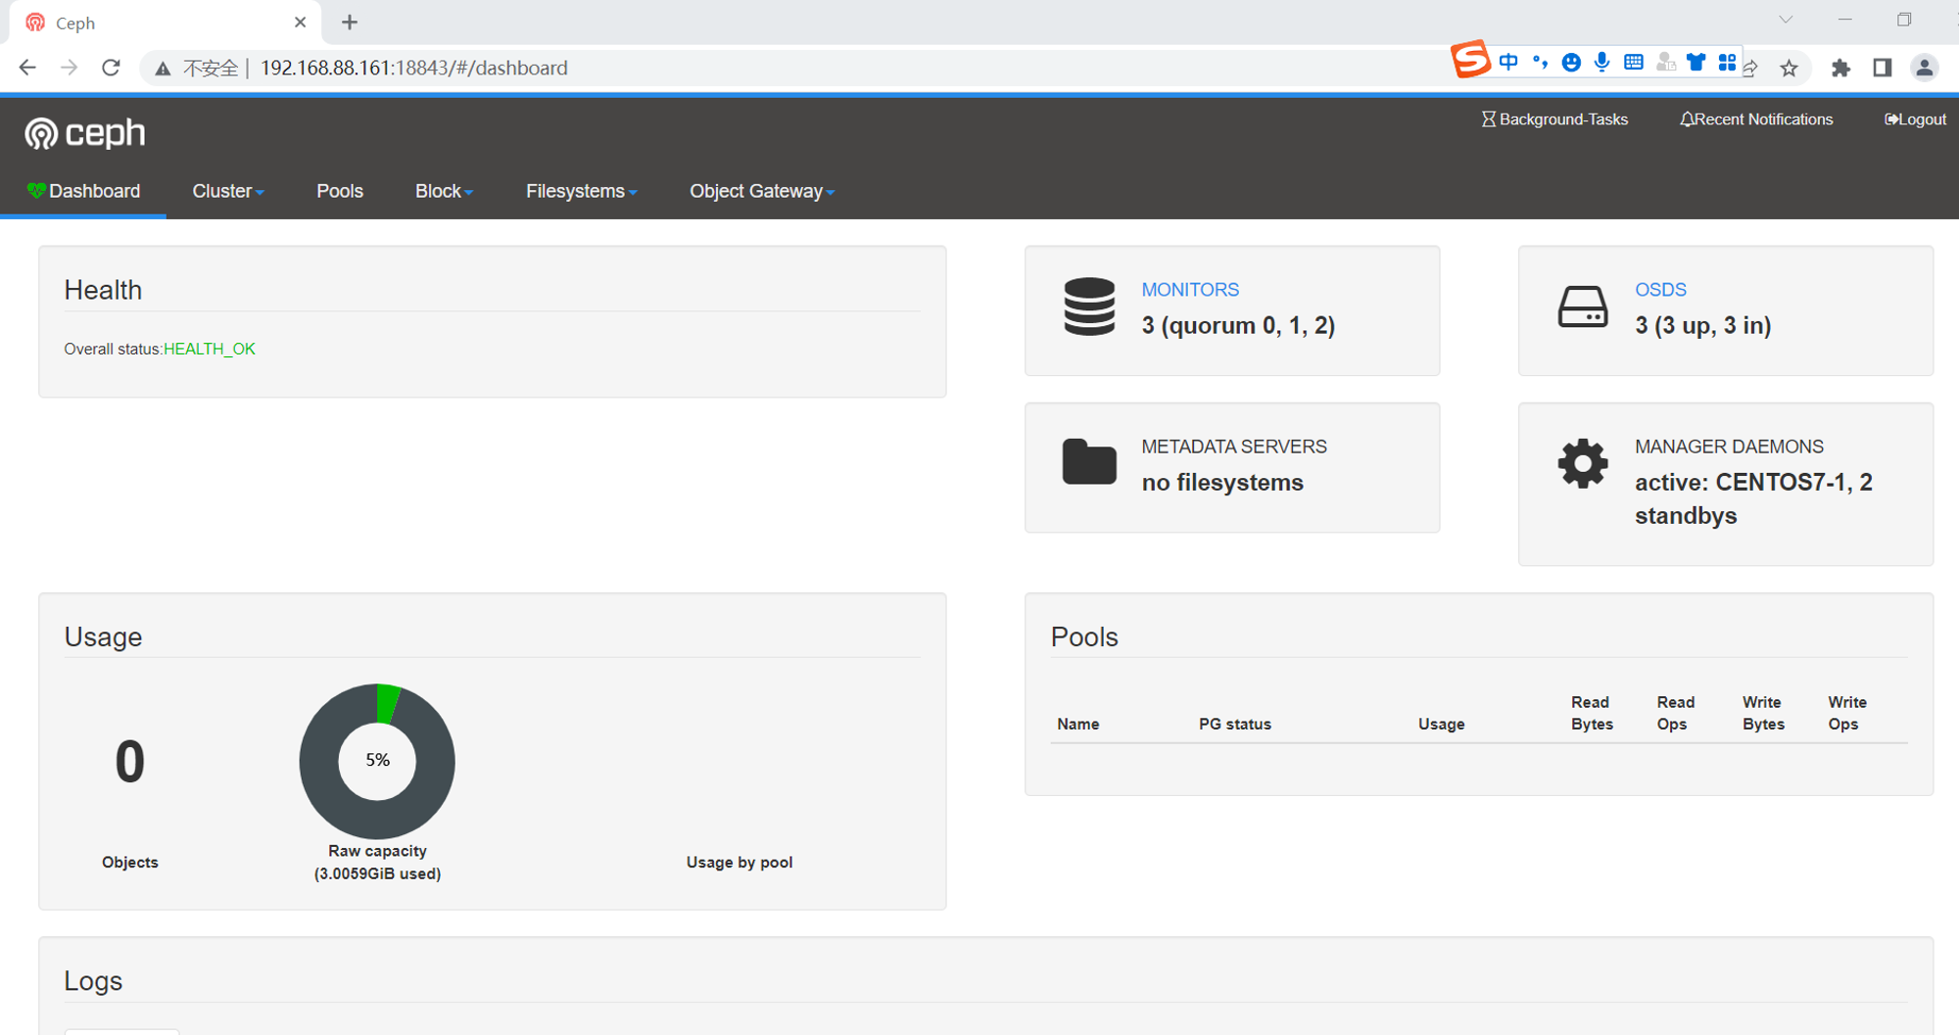
Task: Open the tab search chevron in title bar
Action: coord(1786,20)
